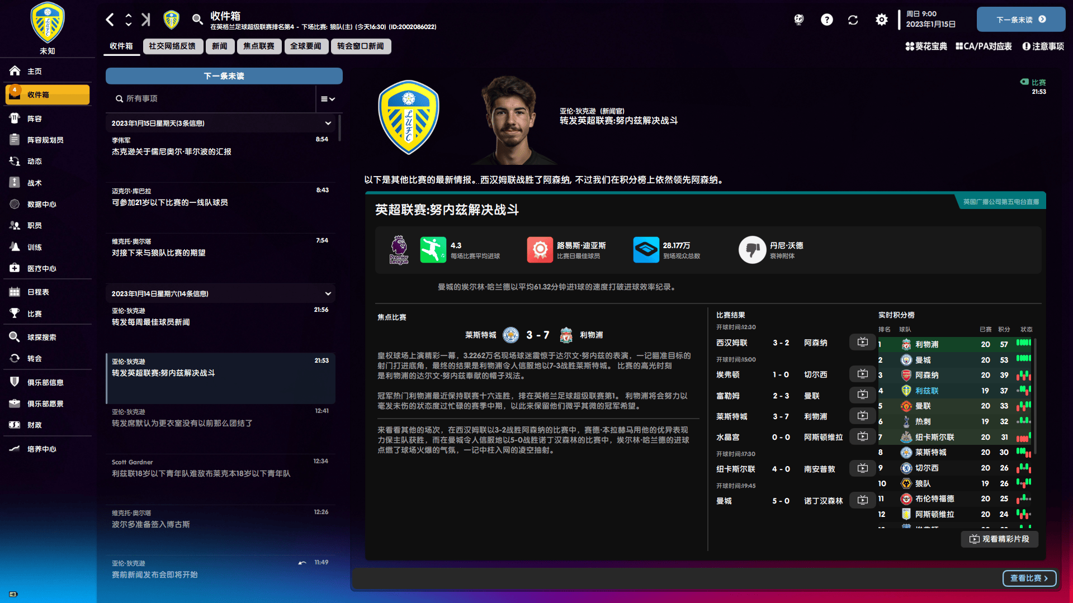Open 主页 home in sidebar
Viewport: 1073px width, 603px height.
(x=47, y=71)
